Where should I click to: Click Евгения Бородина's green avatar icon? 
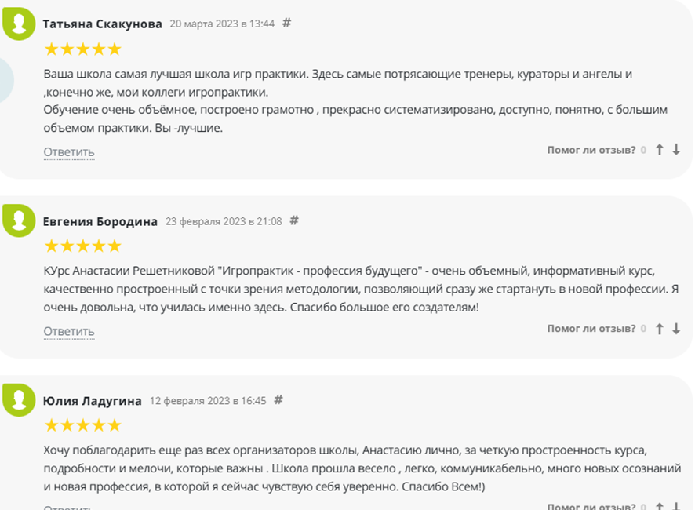click(19, 221)
